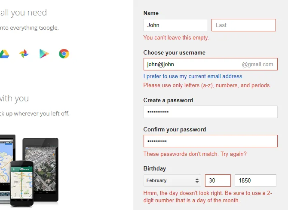Open the February birthday month dropdown

172,180
